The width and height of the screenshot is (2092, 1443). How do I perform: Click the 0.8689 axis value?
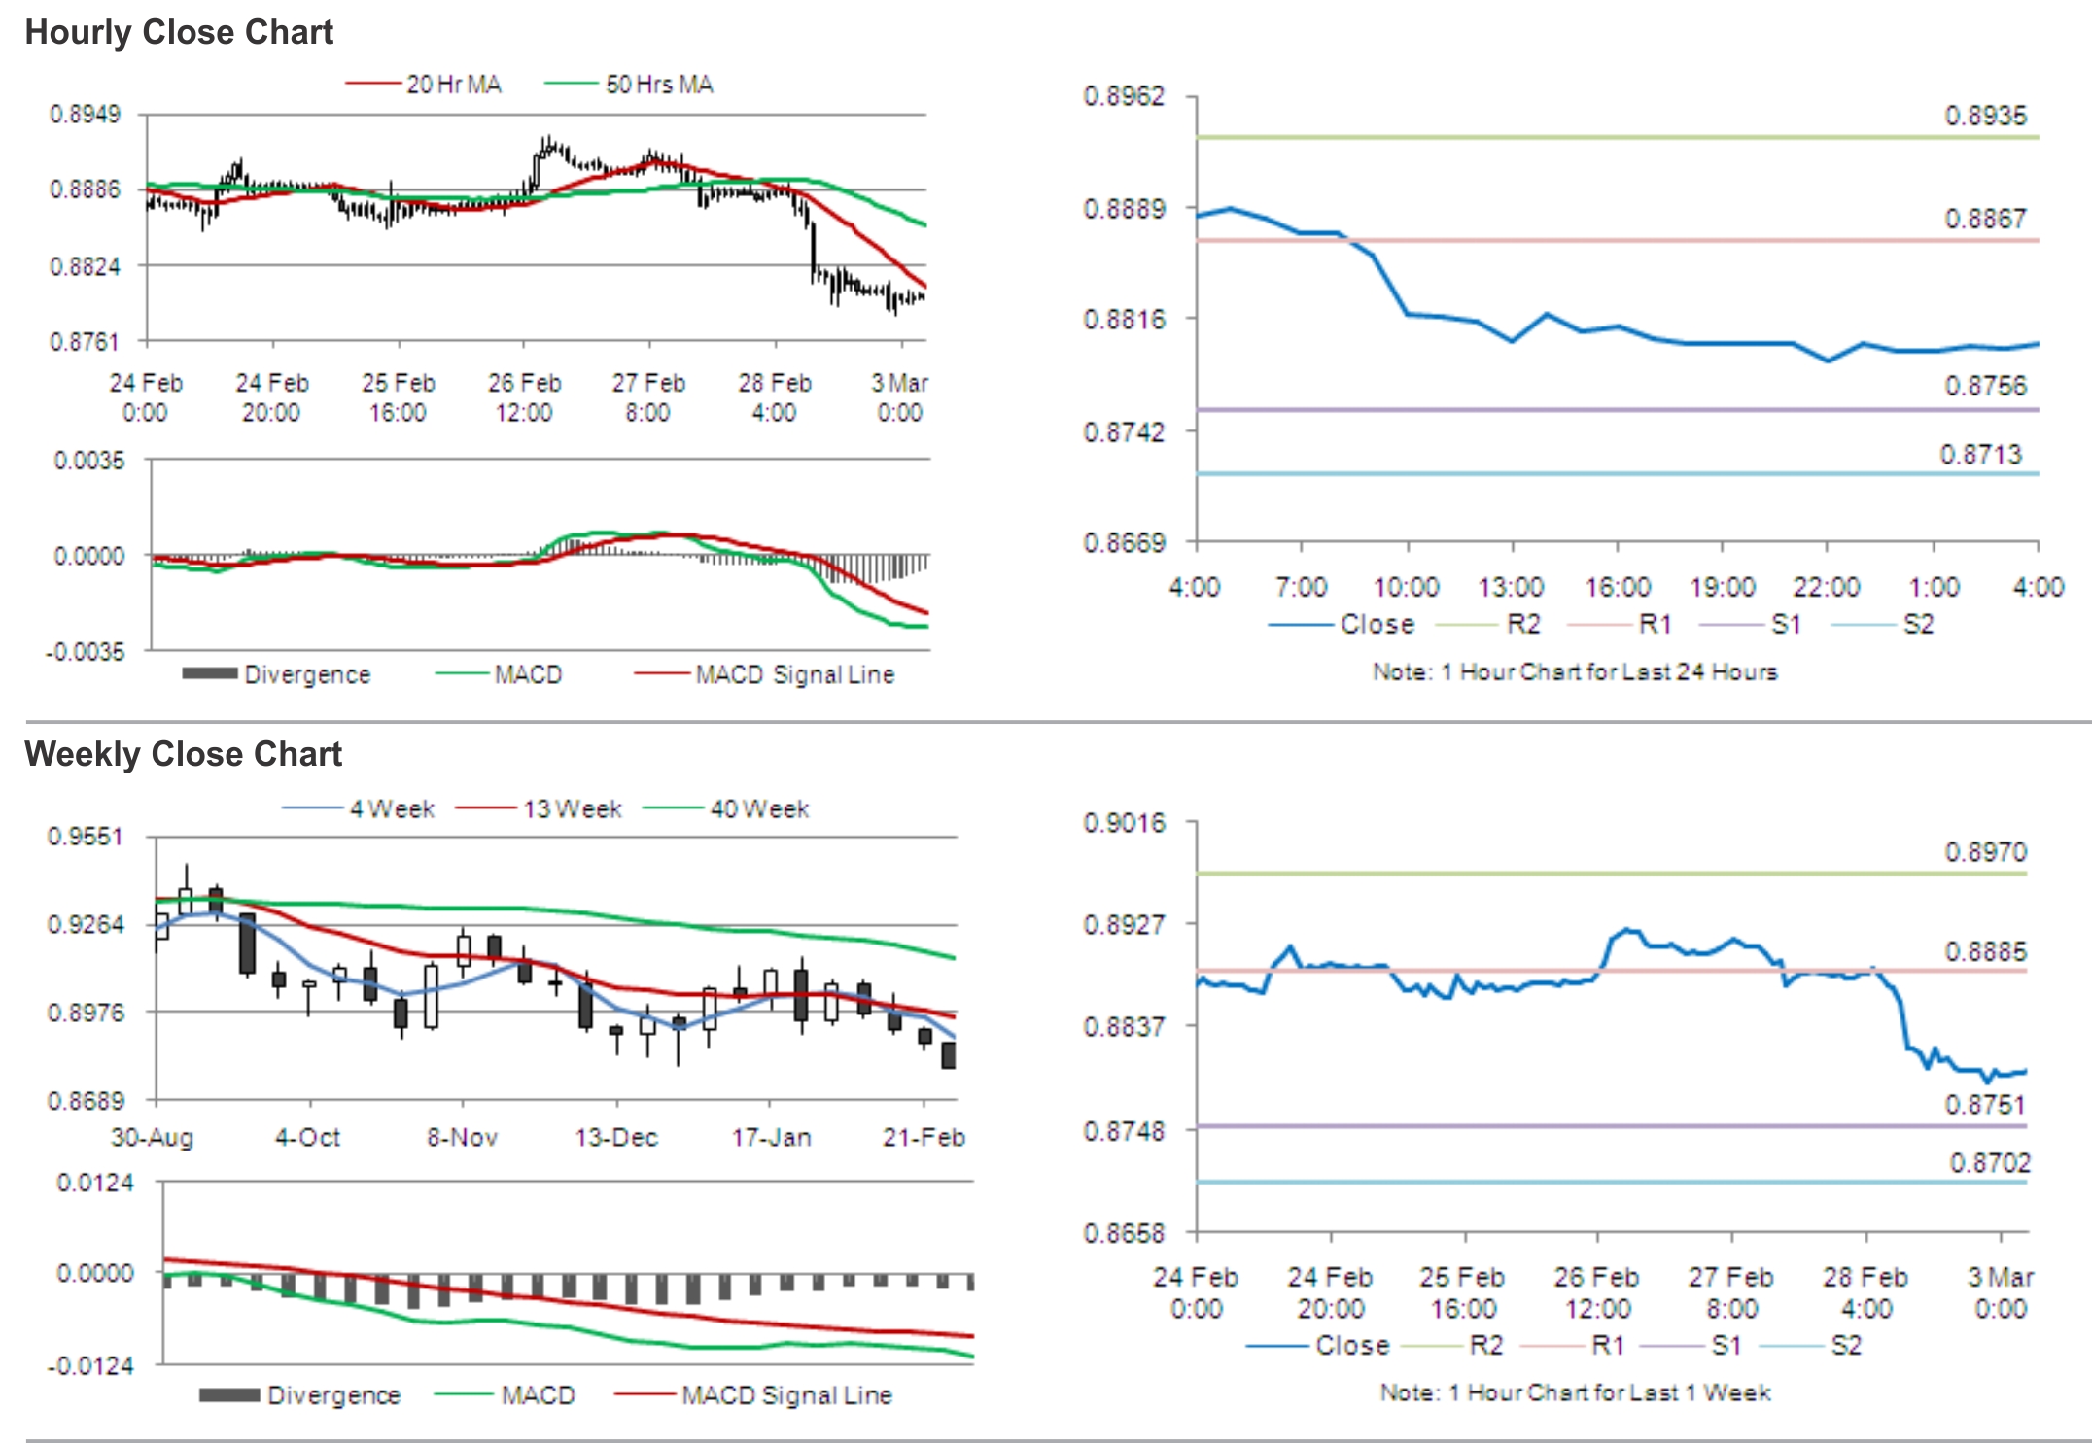pos(86,1101)
